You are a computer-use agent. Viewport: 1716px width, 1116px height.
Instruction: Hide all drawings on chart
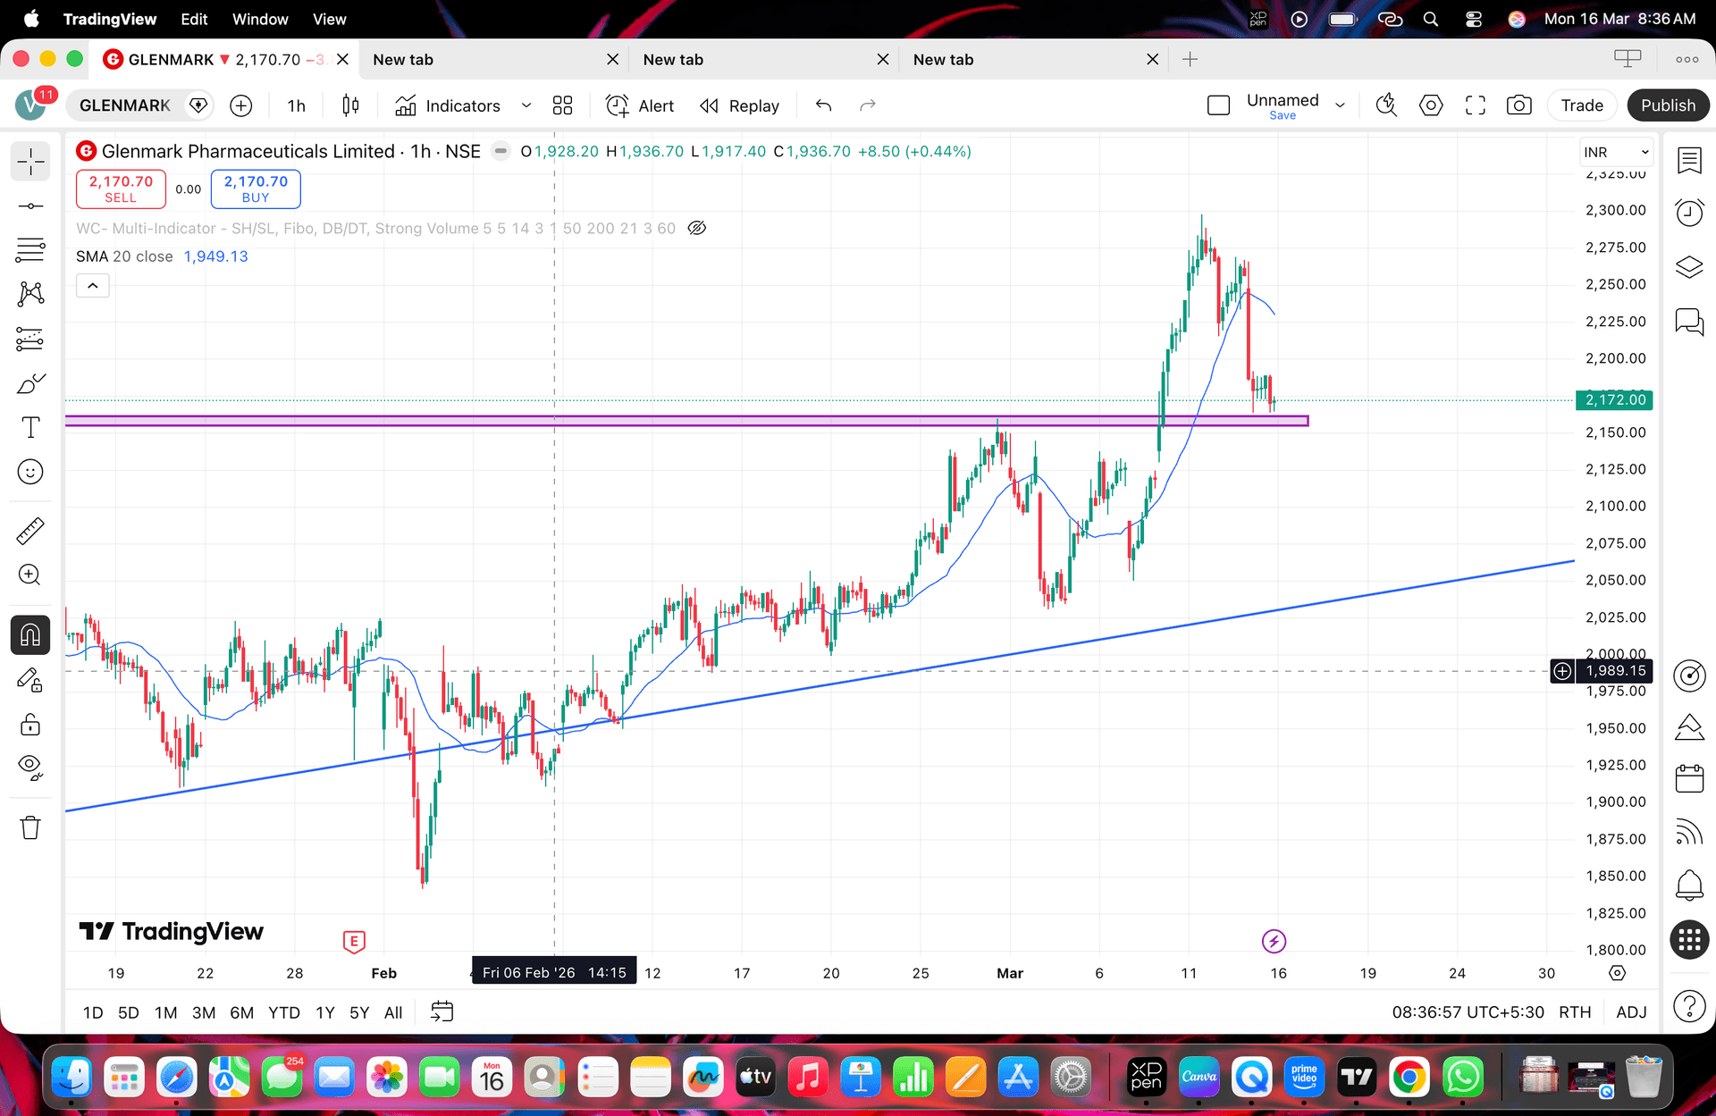(30, 768)
